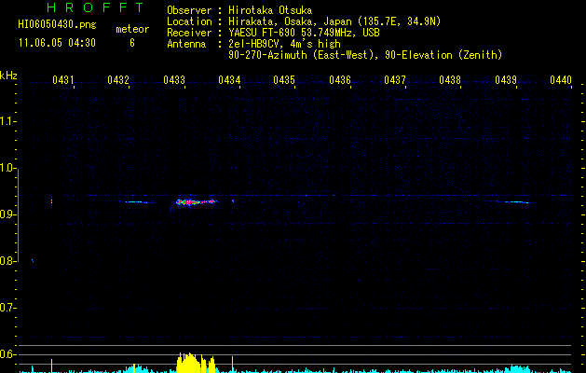The width and height of the screenshot is (586, 373).
Task: Click the 1.1 kHz axis label
Action: 7,121
